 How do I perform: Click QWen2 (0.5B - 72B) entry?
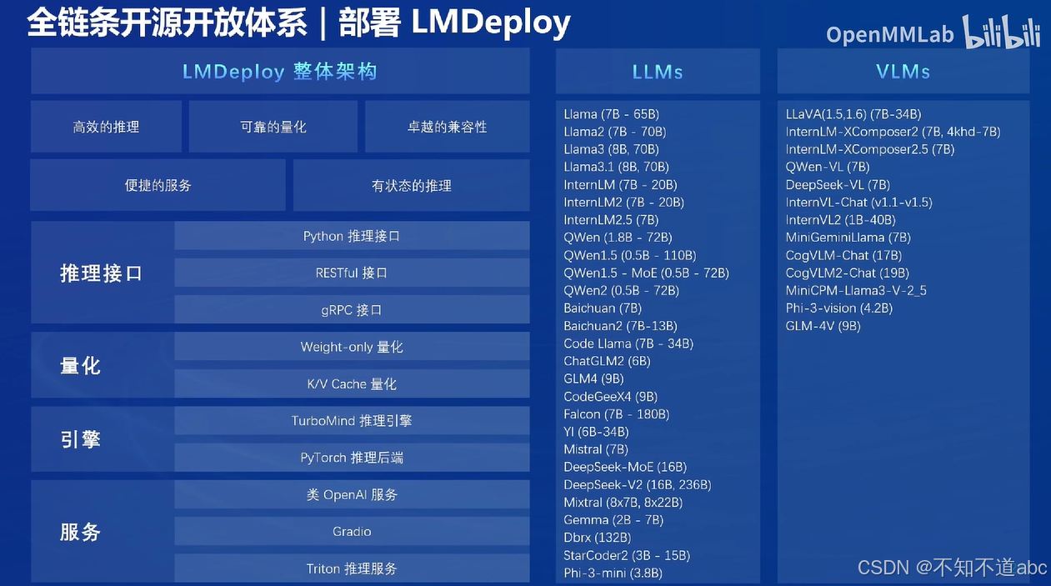click(x=621, y=290)
